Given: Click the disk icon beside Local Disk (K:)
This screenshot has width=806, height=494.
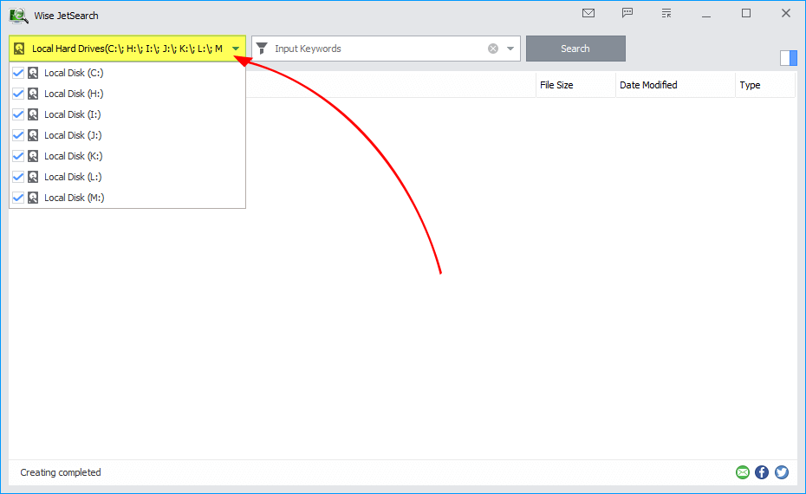Looking at the screenshot, I should 33,156.
